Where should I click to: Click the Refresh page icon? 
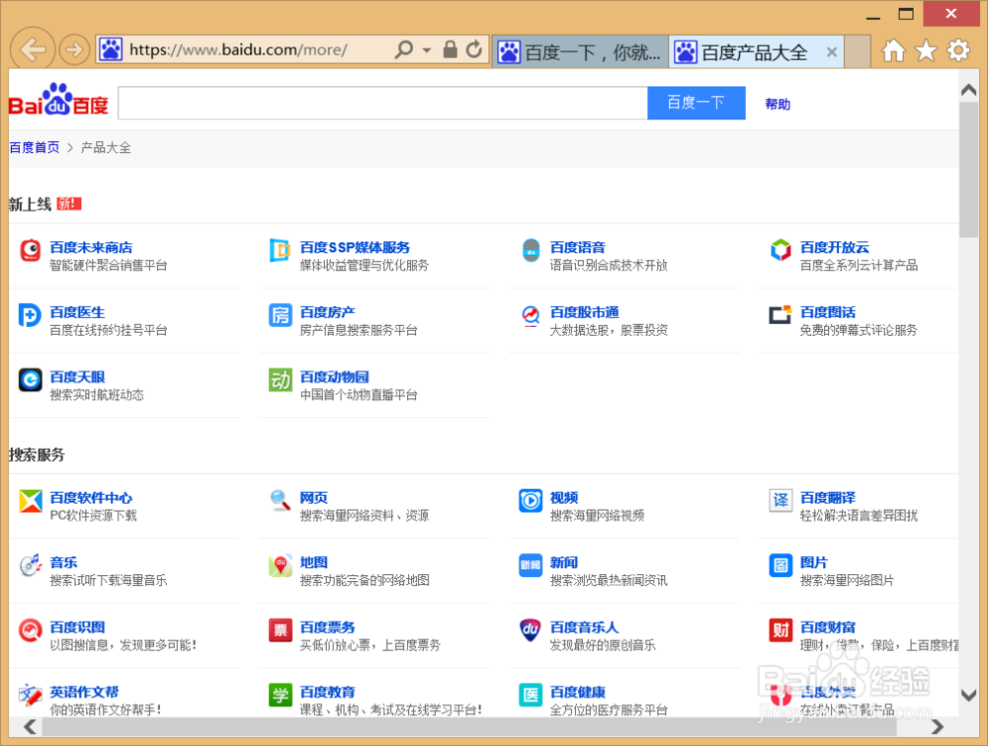(474, 49)
